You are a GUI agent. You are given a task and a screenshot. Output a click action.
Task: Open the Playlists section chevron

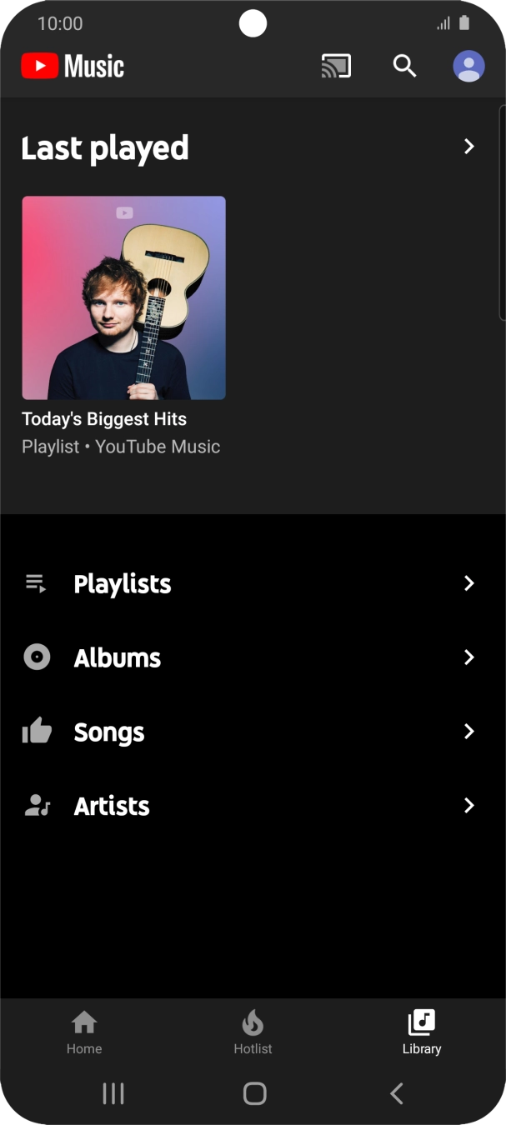pyautogui.click(x=469, y=583)
